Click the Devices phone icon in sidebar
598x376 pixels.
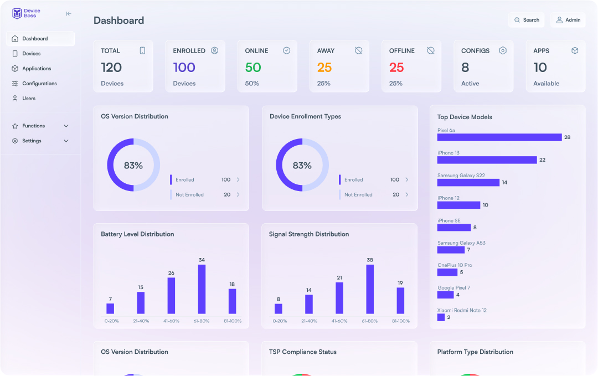tap(15, 53)
